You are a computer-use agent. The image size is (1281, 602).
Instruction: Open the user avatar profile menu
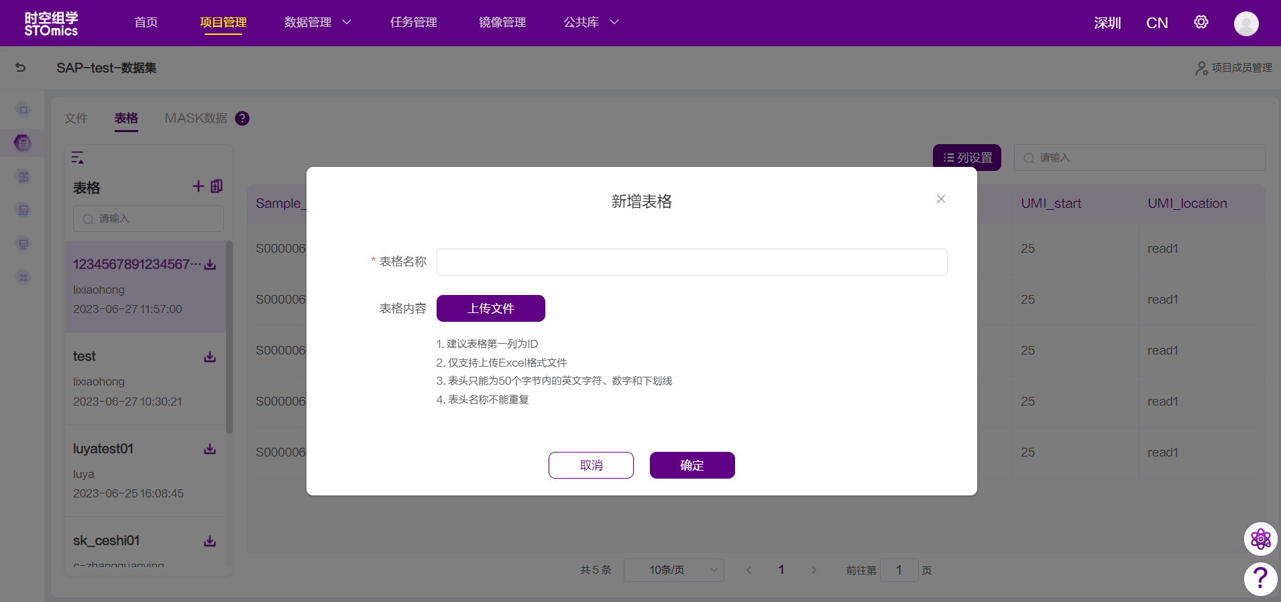(x=1245, y=23)
